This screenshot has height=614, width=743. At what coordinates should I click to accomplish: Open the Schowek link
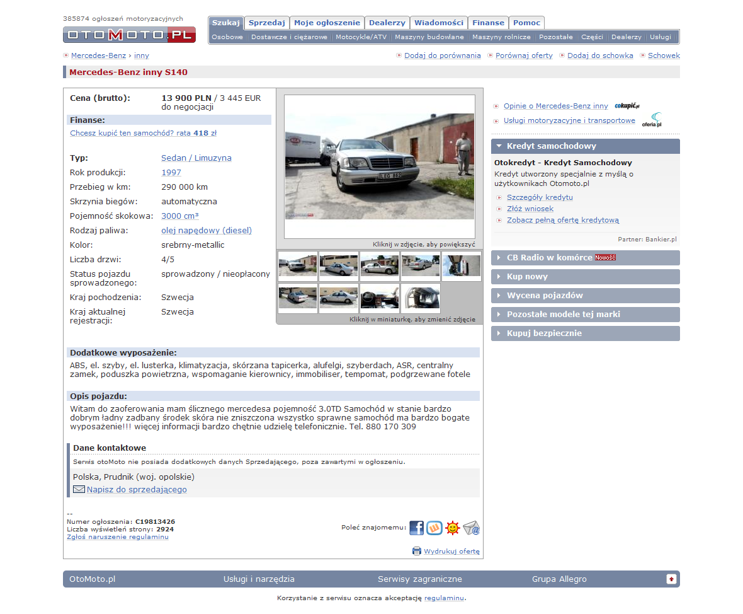pyautogui.click(x=664, y=55)
